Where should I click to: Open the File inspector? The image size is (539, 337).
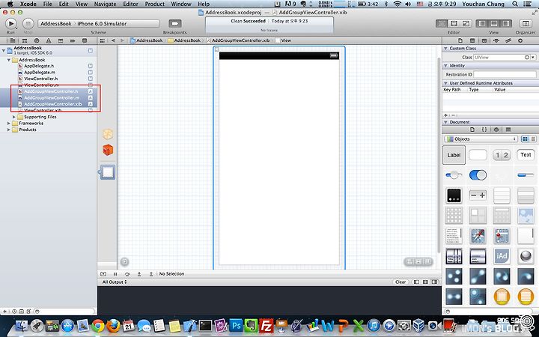460,40
